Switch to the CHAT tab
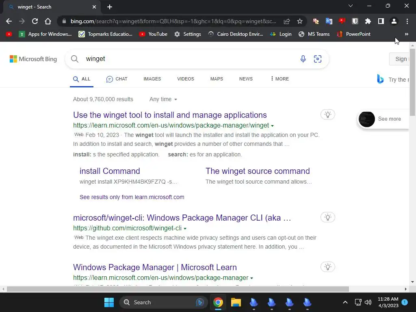Viewport: 416px width, 312px height. click(117, 79)
